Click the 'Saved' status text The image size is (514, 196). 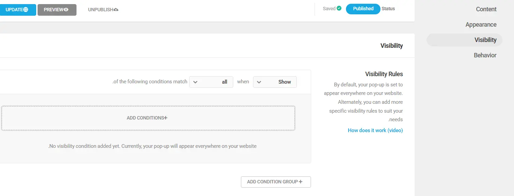(329, 9)
